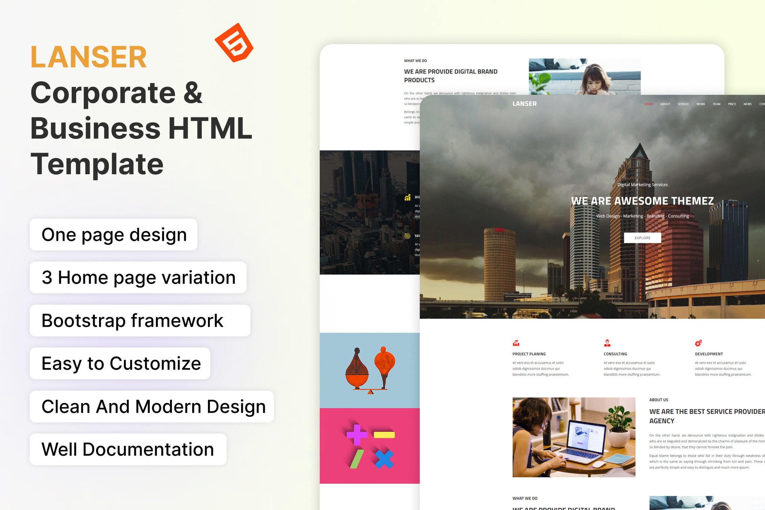The height and width of the screenshot is (510, 765).
Task: Open the WORK section from the navbar
Action: tap(700, 104)
